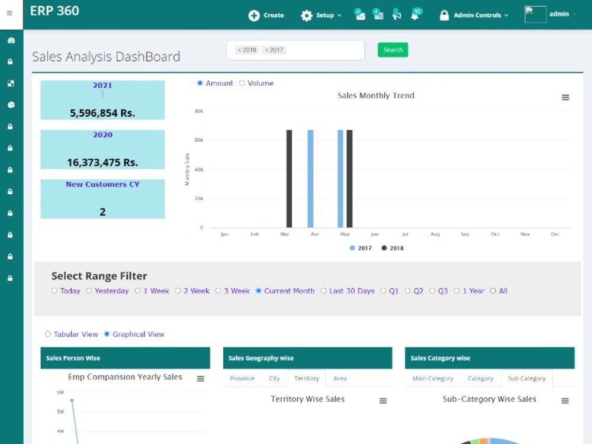Image resolution: width=592 pixels, height=444 pixels.
Task: Click the dark May 2018 bar
Action: coord(350,179)
